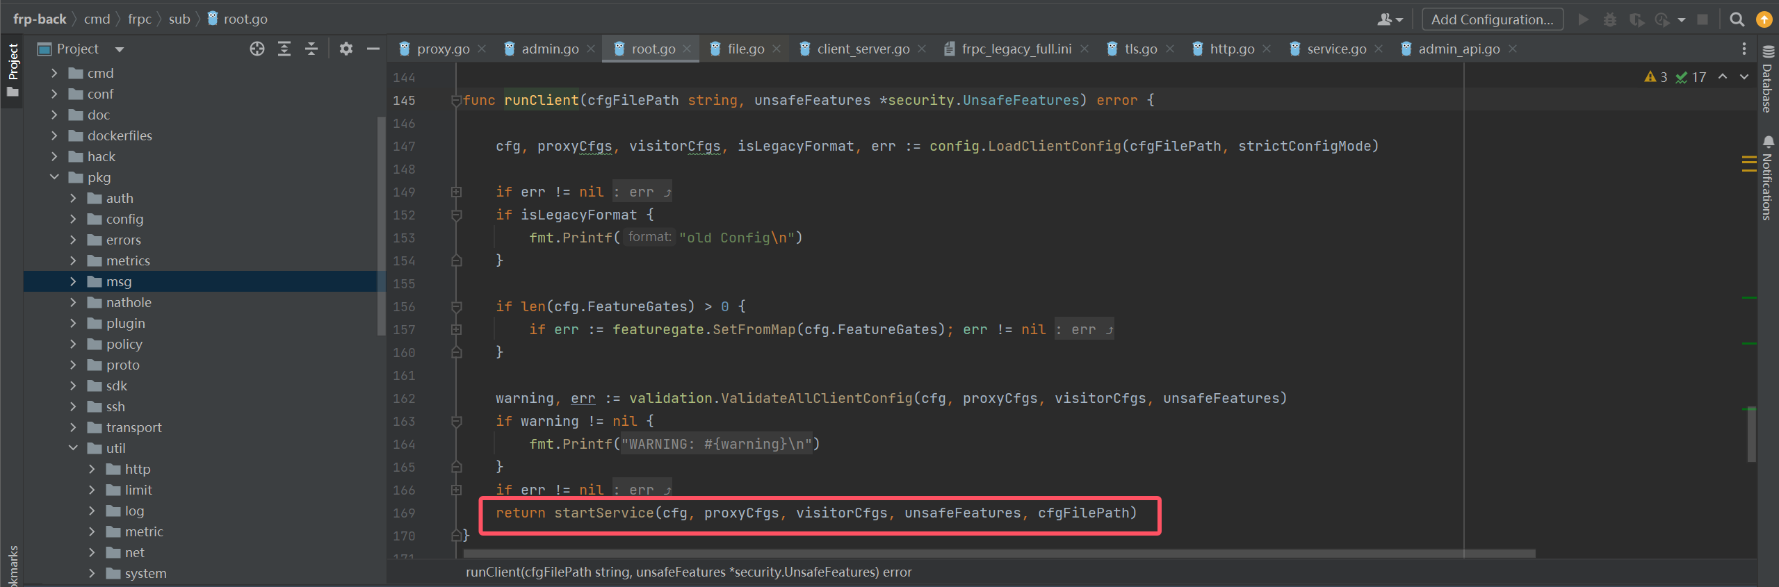Select the system folder under util
The width and height of the screenshot is (1779, 587).
click(x=145, y=573)
